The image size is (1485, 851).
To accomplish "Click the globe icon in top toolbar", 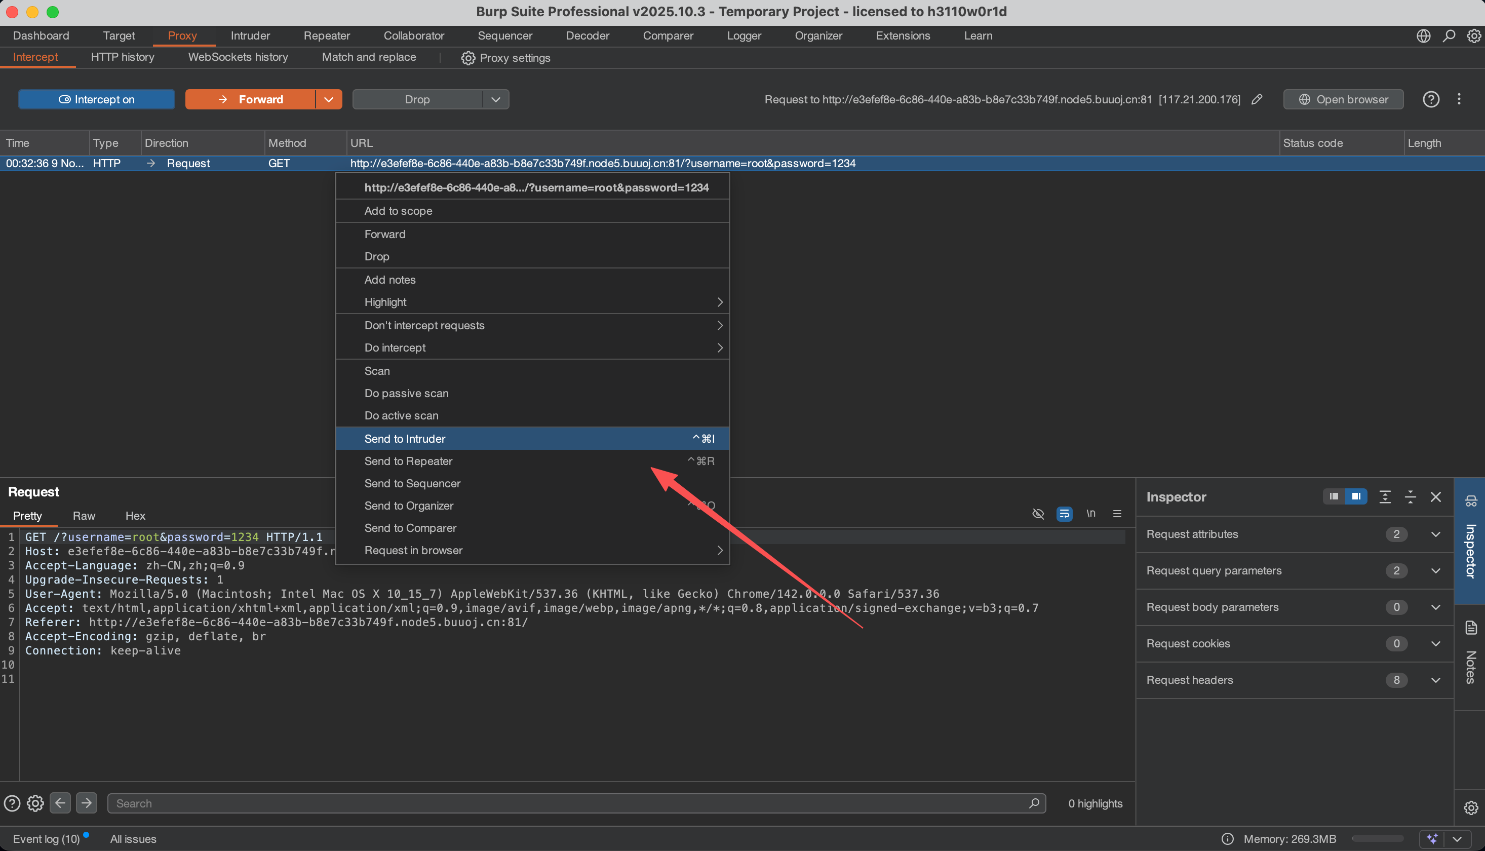I will point(1423,35).
